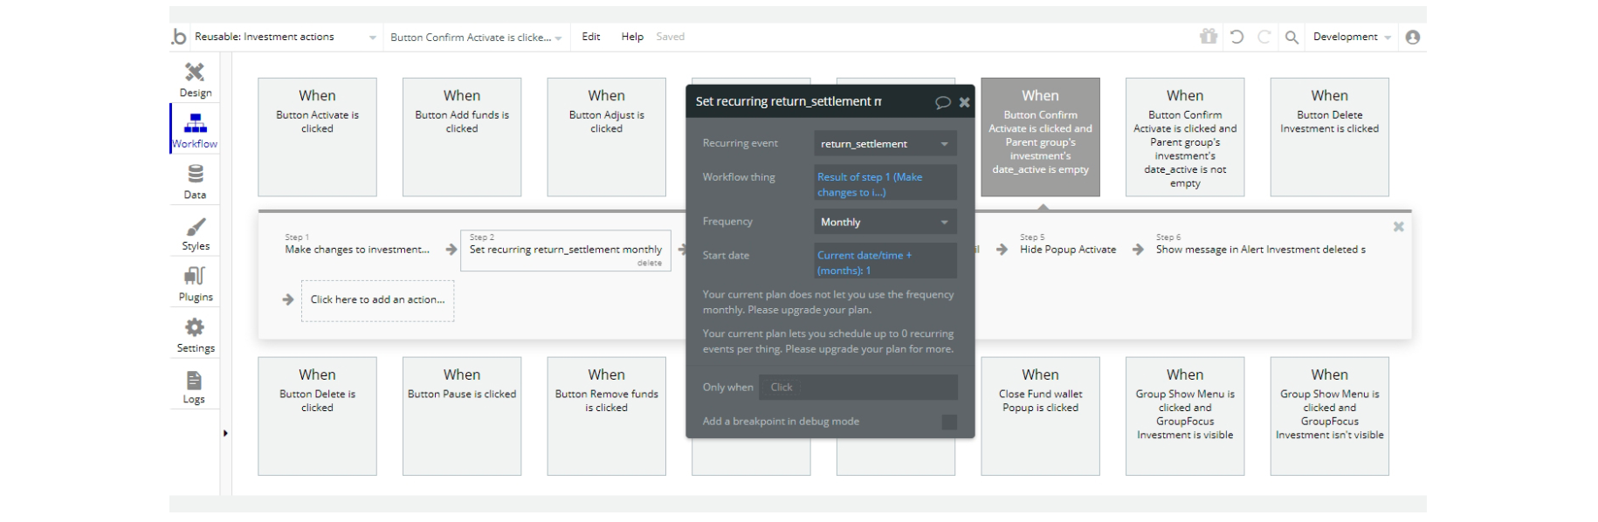The width and height of the screenshot is (1598, 522).
Task: Click the delete link under Step 2
Action: point(649,263)
